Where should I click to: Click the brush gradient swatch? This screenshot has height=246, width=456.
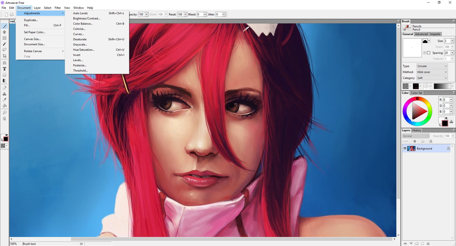click(442, 86)
